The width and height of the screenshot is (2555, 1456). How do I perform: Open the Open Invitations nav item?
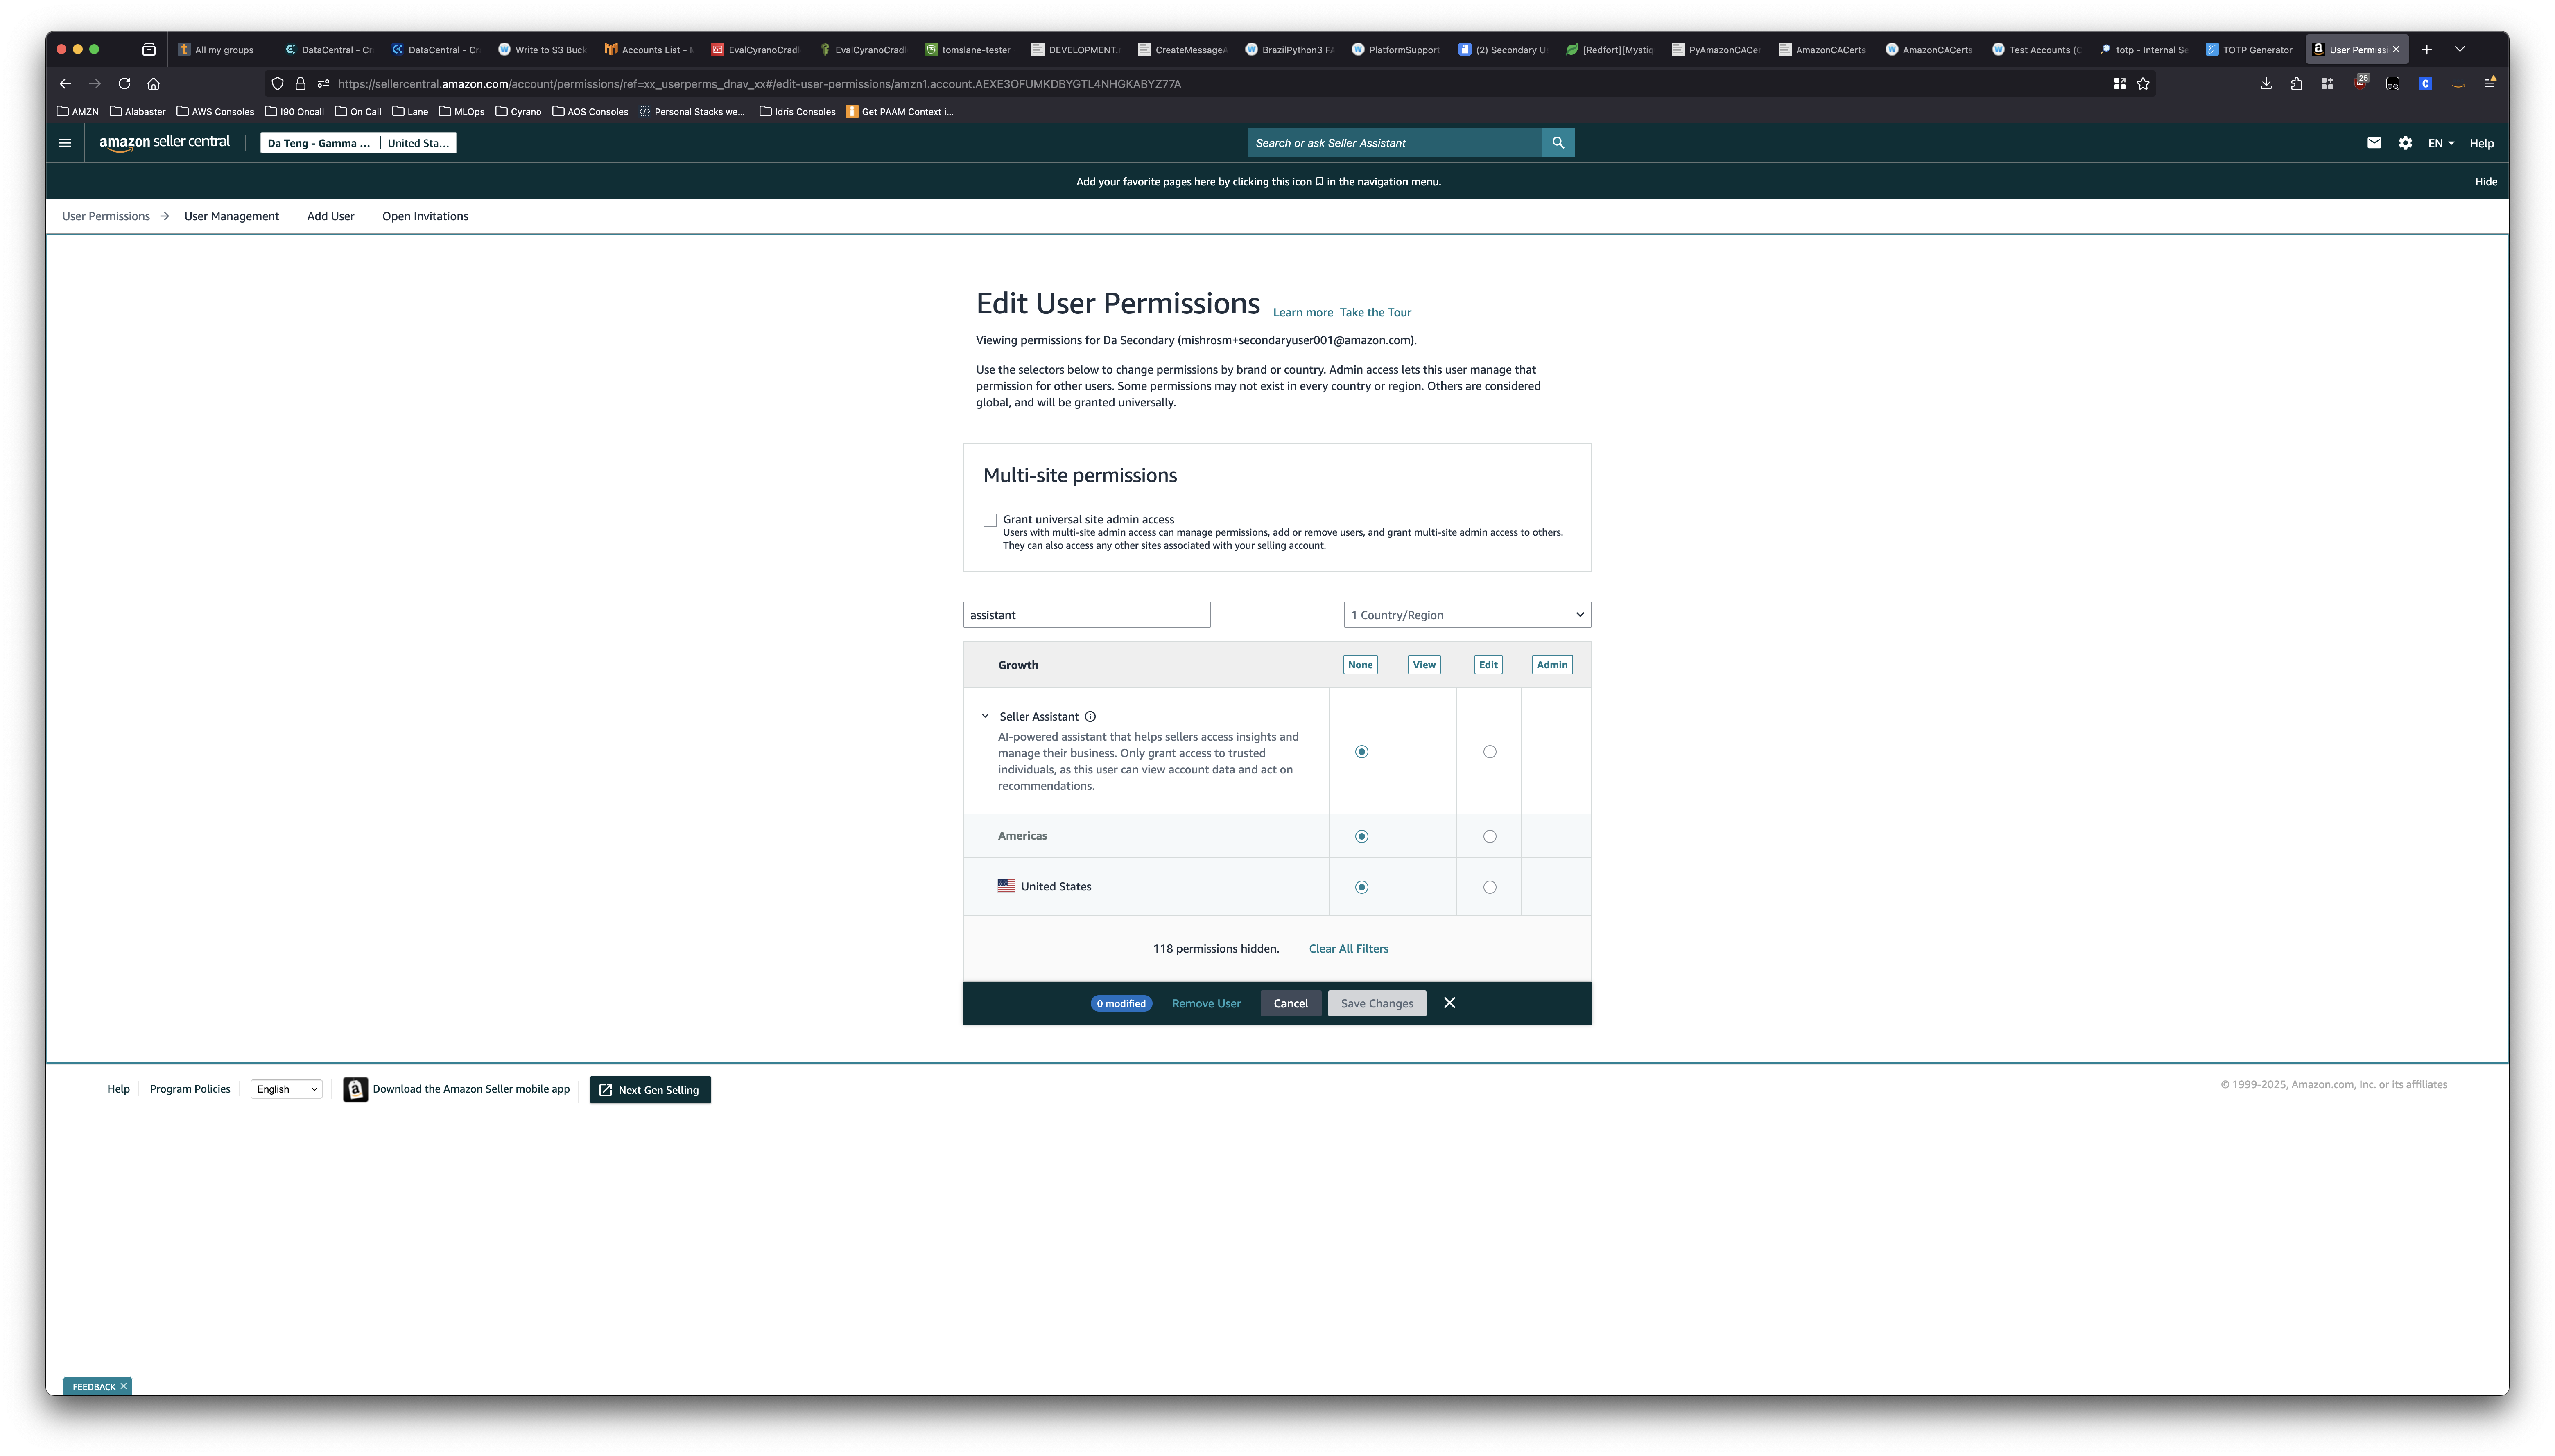425,216
